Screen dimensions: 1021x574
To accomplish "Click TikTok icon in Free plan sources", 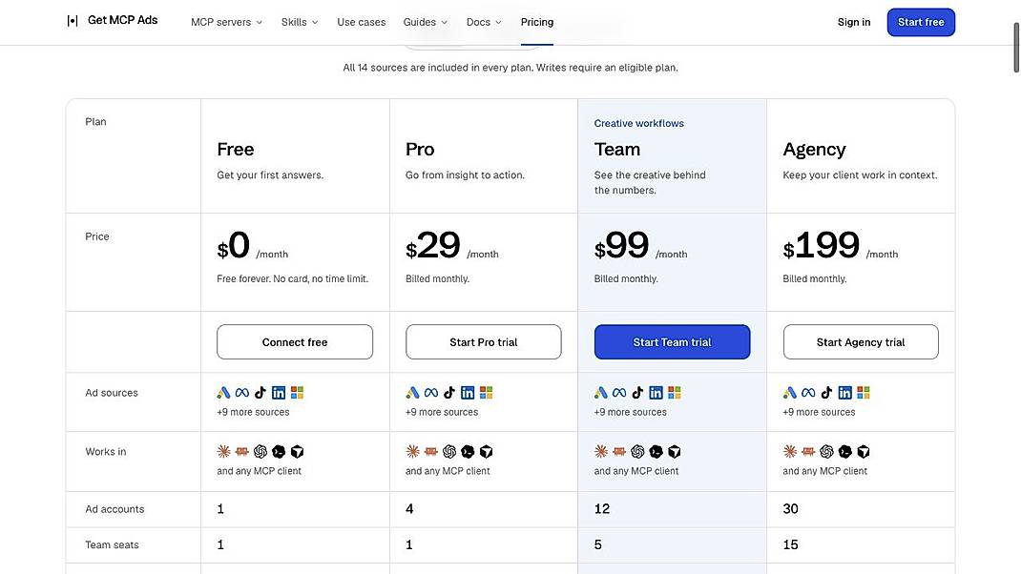I will click(260, 393).
